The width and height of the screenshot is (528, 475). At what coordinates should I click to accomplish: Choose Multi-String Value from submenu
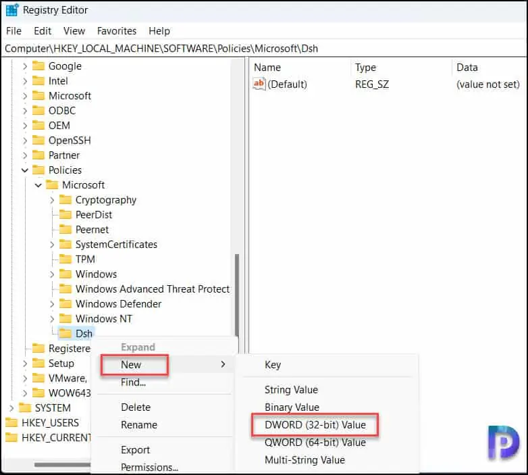305,460
